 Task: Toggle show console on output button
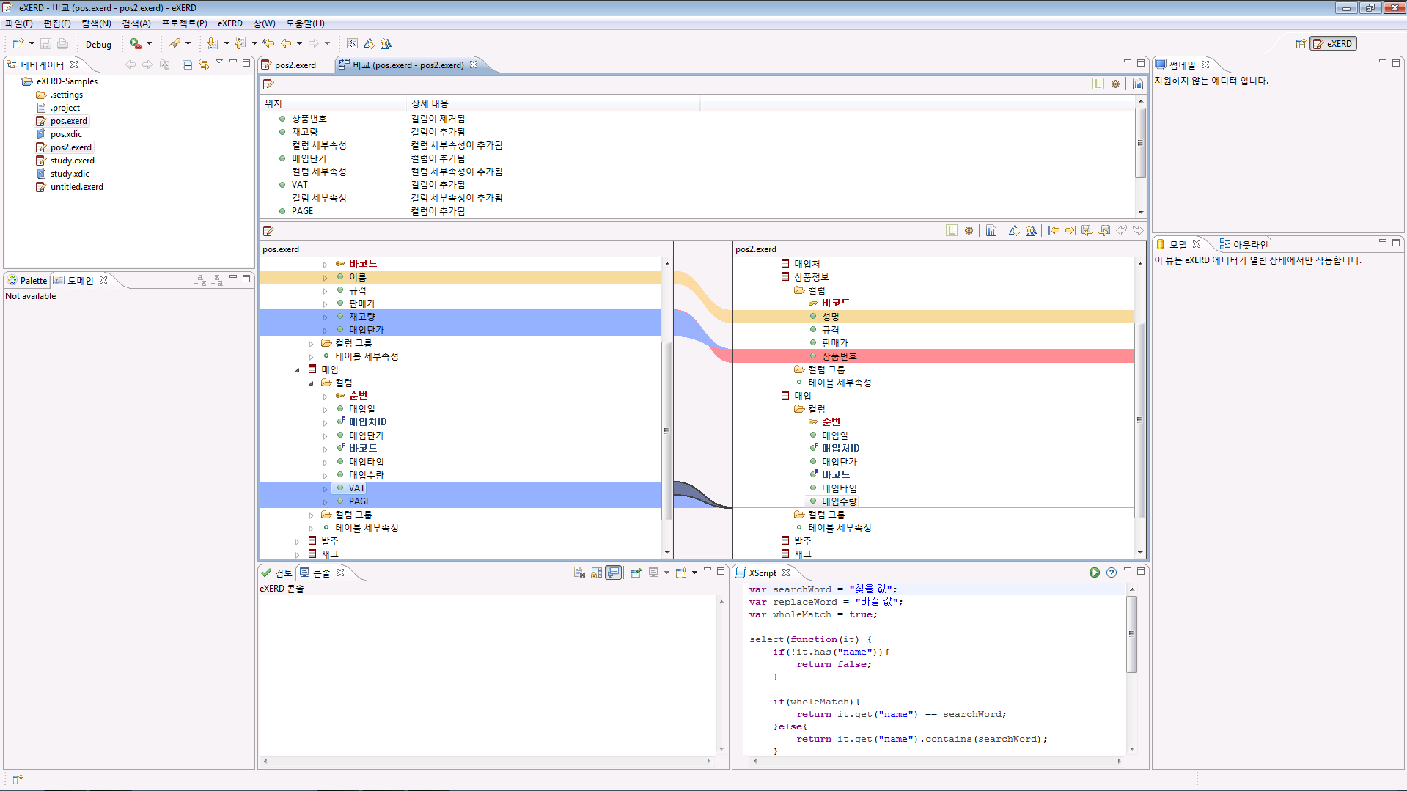pyautogui.click(x=614, y=573)
